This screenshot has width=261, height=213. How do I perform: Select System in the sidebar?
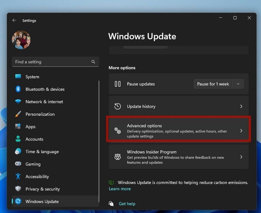coord(32,77)
